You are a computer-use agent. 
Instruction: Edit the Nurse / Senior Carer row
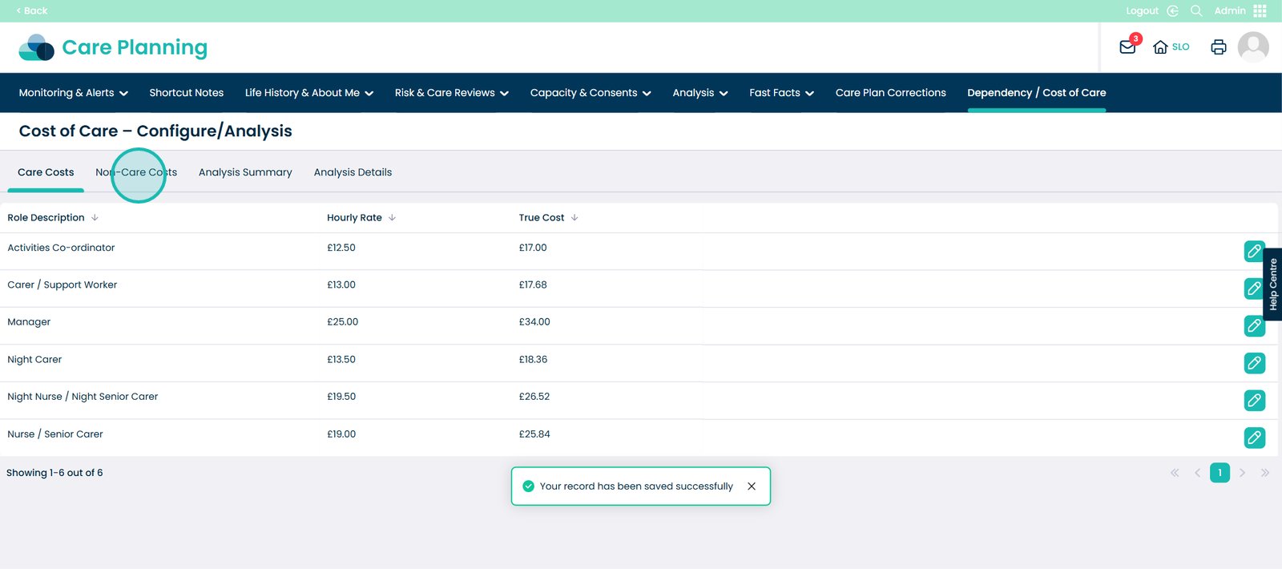(1254, 438)
